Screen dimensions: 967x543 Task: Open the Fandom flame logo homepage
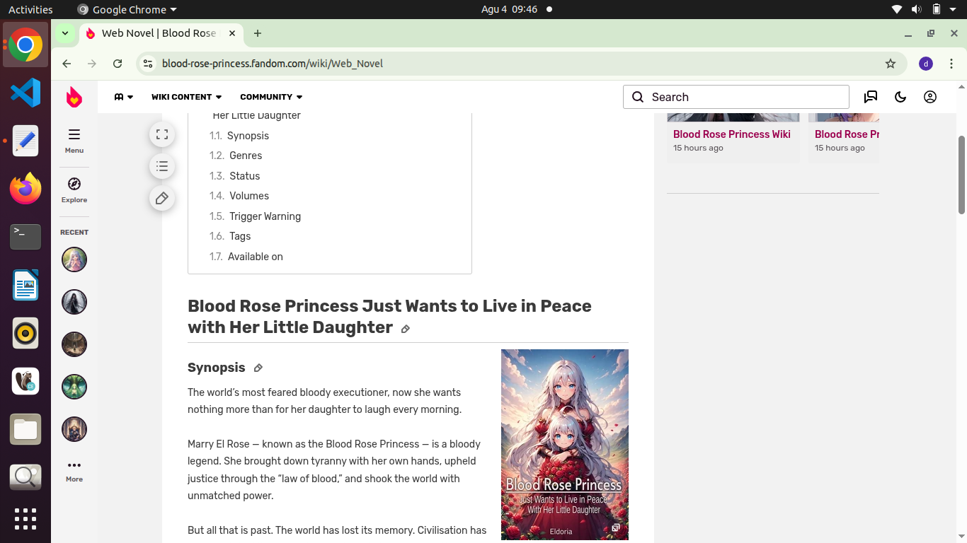[x=74, y=98]
